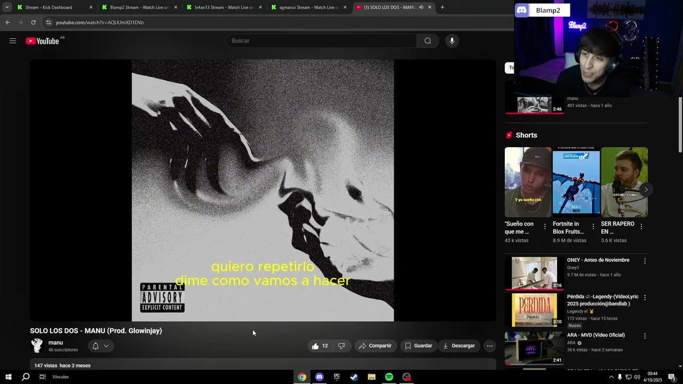Screen dimensions: 683x384
Task: Download the video with Descargar
Action: point(459,346)
